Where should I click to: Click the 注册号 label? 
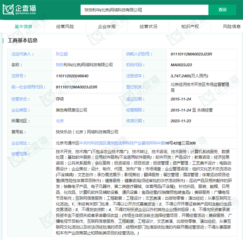coord(17,76)
